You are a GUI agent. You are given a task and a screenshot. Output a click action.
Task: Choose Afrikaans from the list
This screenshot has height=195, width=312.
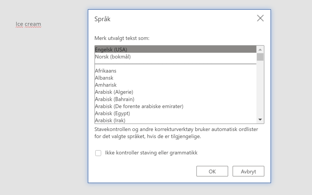(x=105, y=71)
